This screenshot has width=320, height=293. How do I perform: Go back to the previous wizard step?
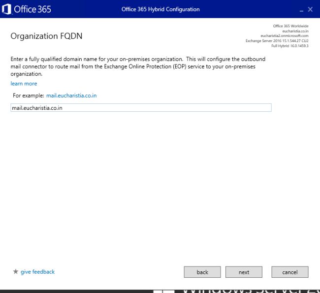click(202, 272)
